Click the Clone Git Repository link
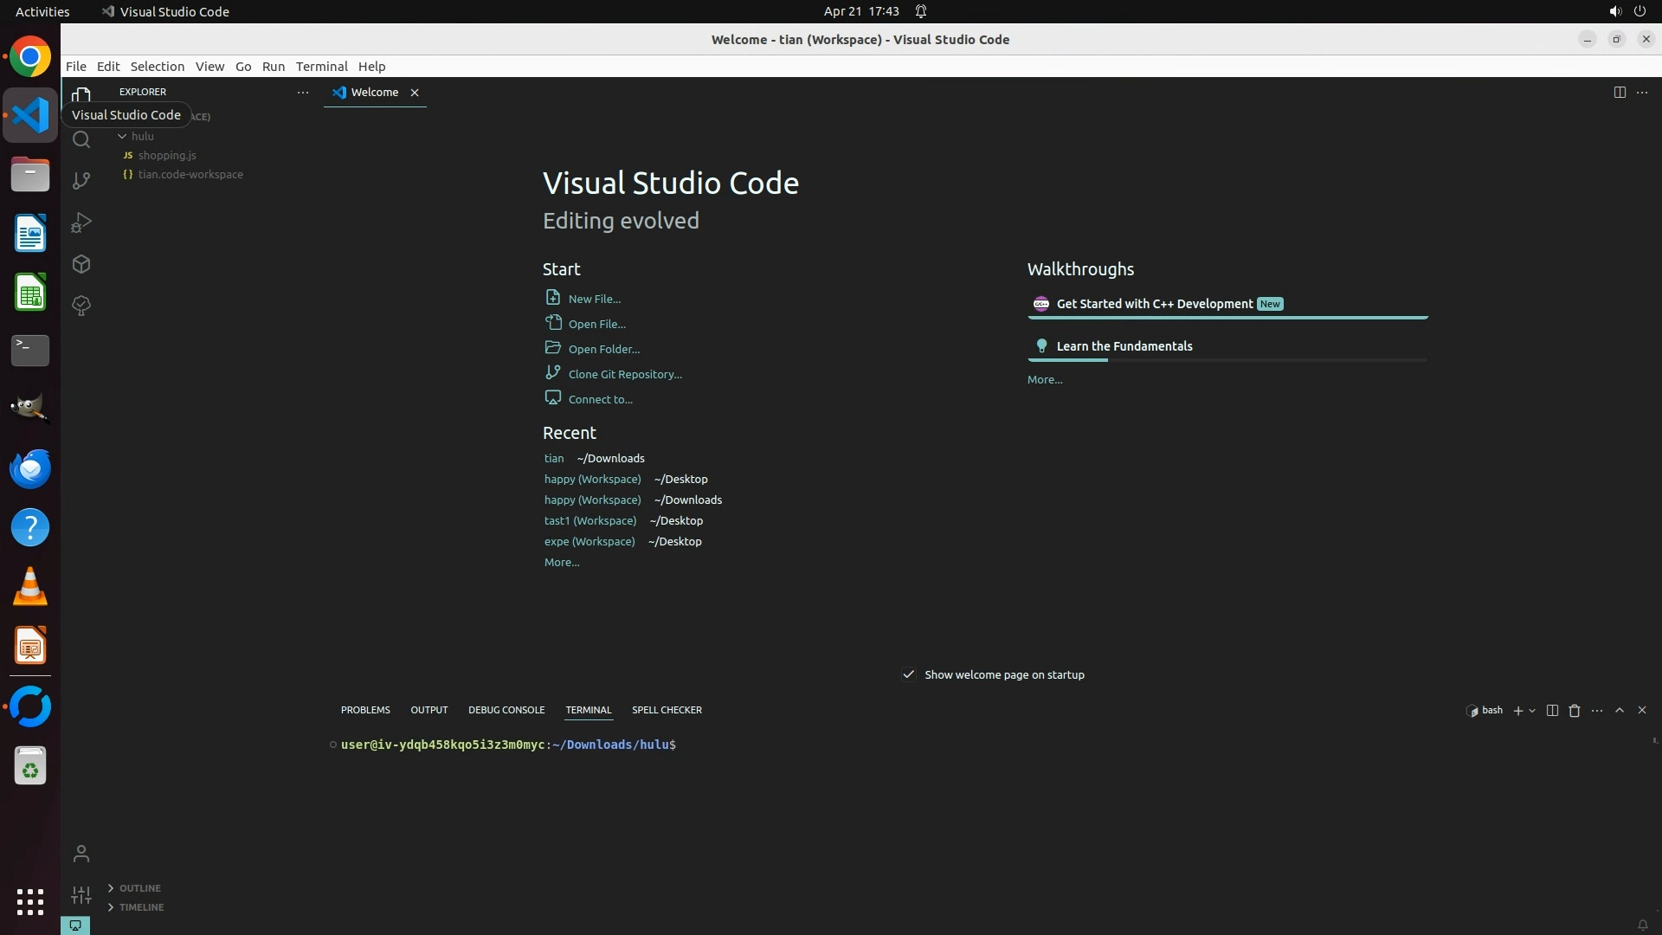Screen dimensions: 1662x935 625,374
